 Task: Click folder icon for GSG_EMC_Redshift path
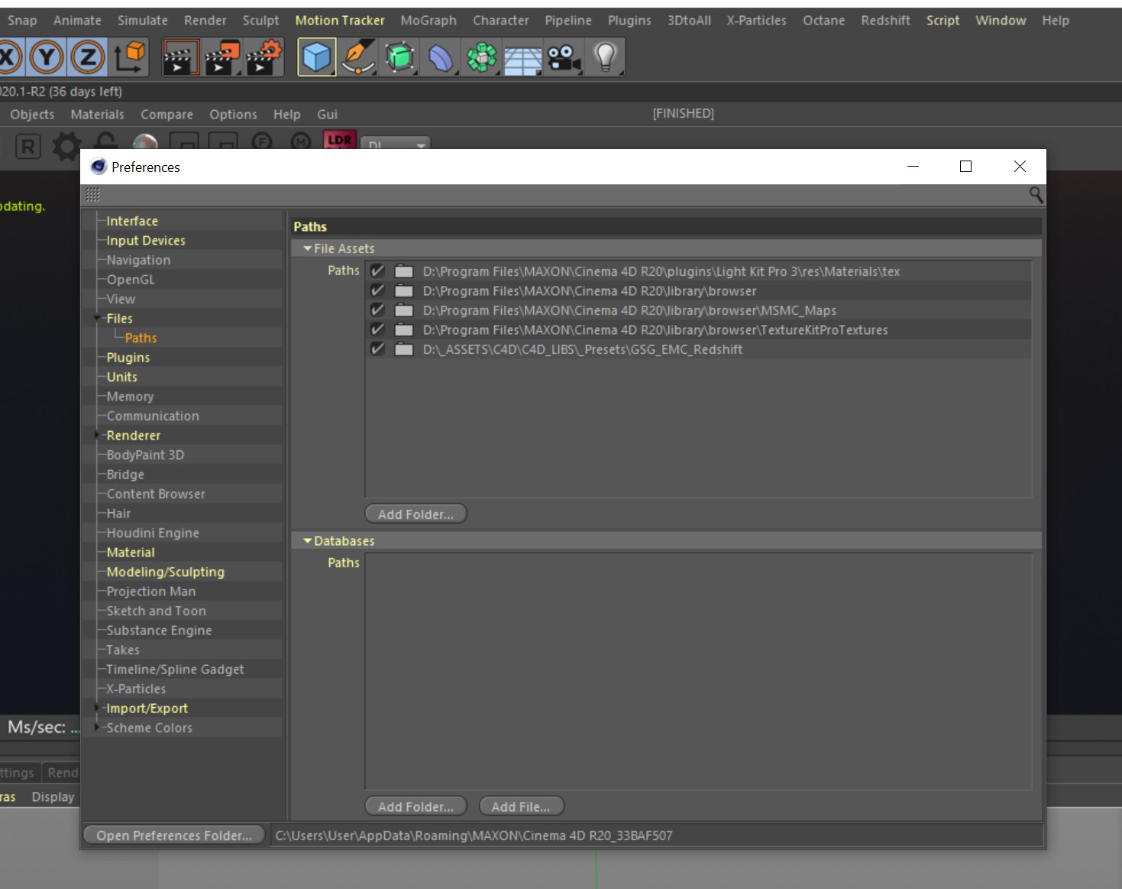coord(404,349)
